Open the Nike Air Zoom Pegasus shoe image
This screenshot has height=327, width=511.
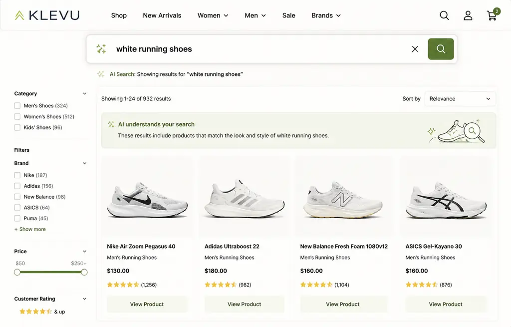(x=147, y=200)
